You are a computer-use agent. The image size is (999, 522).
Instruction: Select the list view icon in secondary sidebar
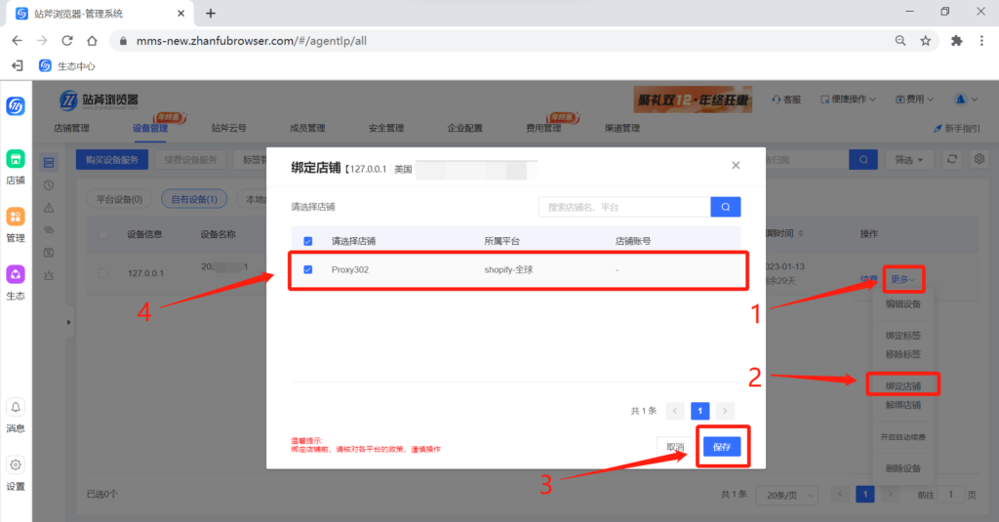click(49, 163)
